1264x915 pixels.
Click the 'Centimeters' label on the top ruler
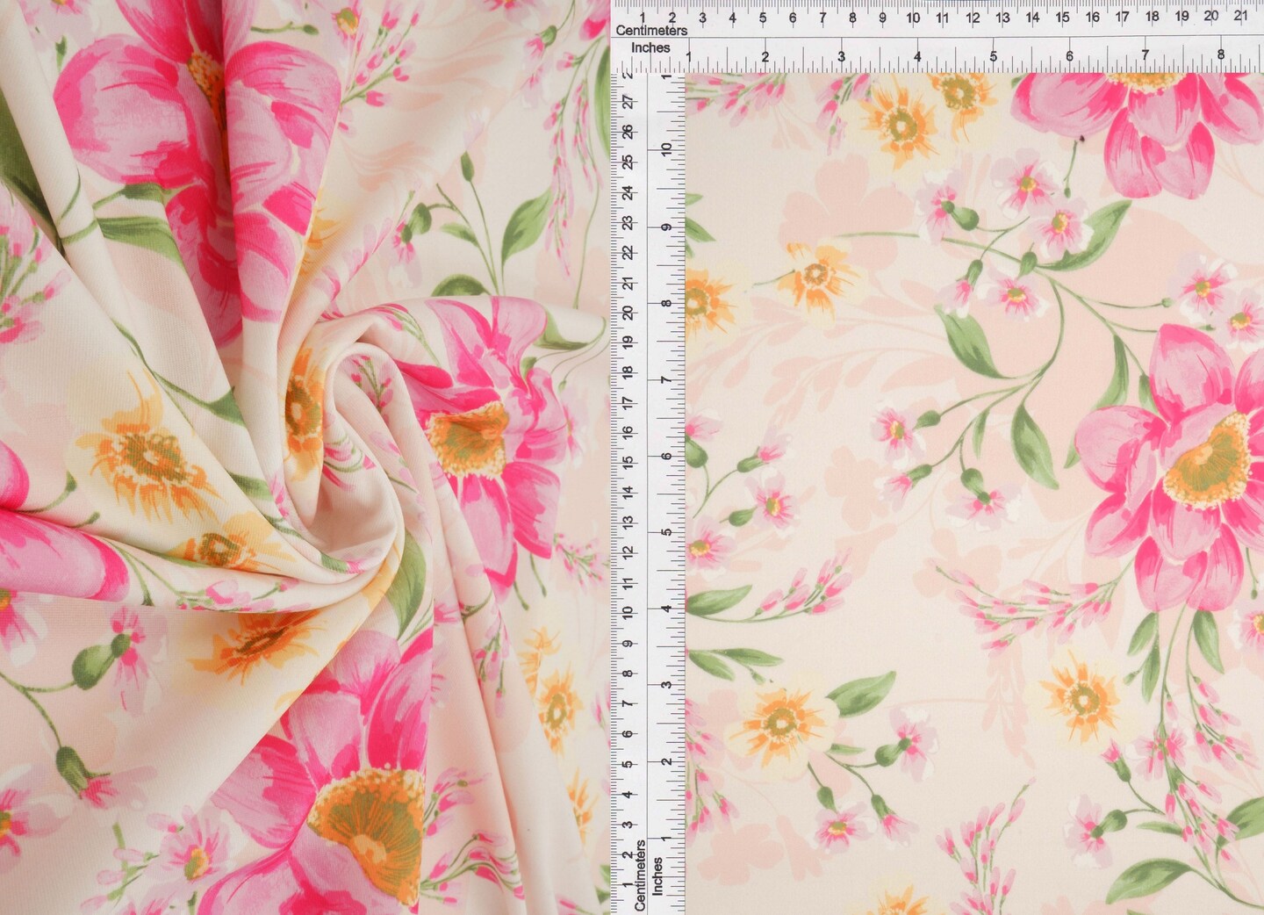point(651,31)
